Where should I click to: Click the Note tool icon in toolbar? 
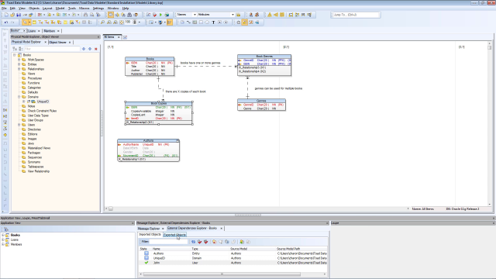pyautogui.click(x=182, y=22)
